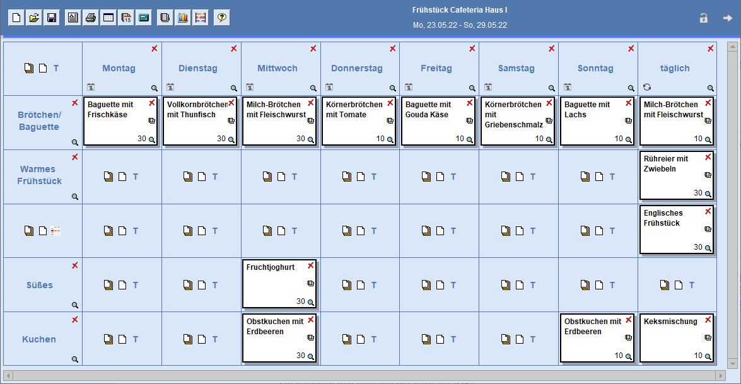Select the Kuchen row label
The image size is (741, 384).
click(39, 339)
